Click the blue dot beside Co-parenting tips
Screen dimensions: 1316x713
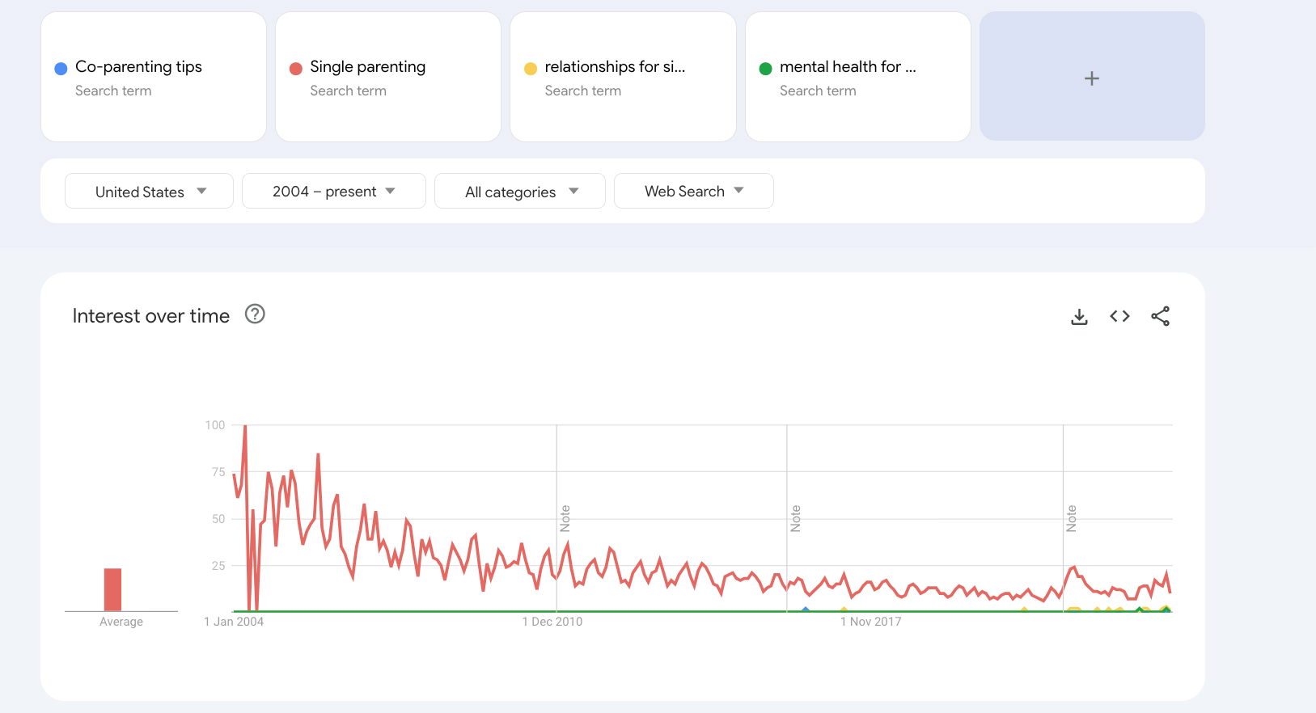pyautogui.click(x=61, y=69)
